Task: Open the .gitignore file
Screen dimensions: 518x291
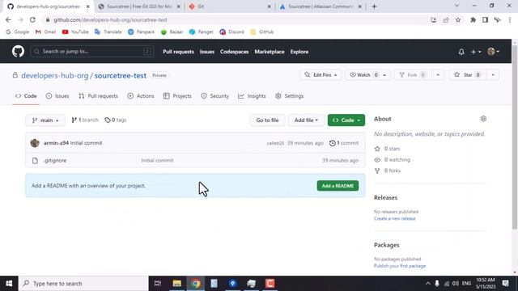Action: coord(55,160)
